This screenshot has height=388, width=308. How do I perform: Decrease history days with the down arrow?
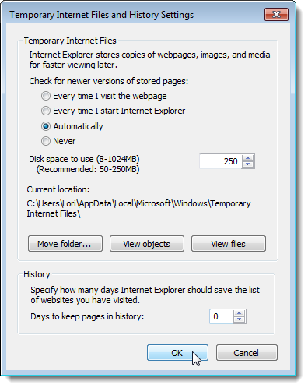point(239,319)
